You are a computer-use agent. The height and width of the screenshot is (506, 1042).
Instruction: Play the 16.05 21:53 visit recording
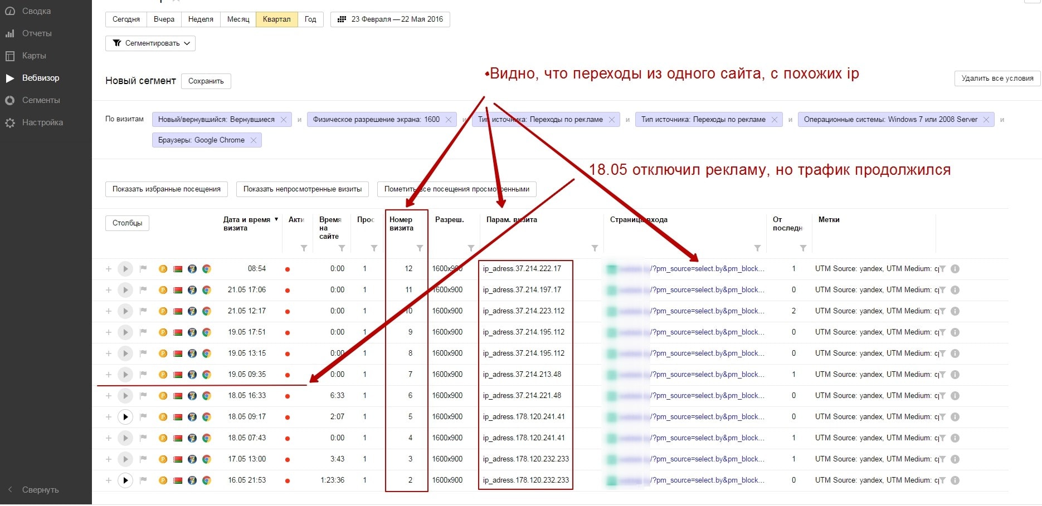[x=125, y=480]
